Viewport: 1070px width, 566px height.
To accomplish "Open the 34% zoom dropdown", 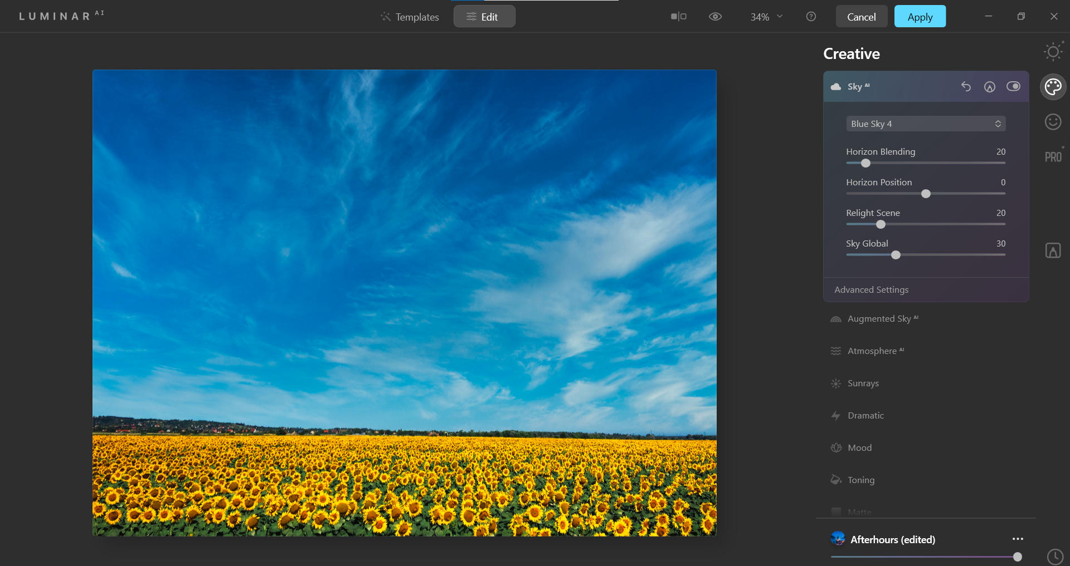I will (766, 17).
